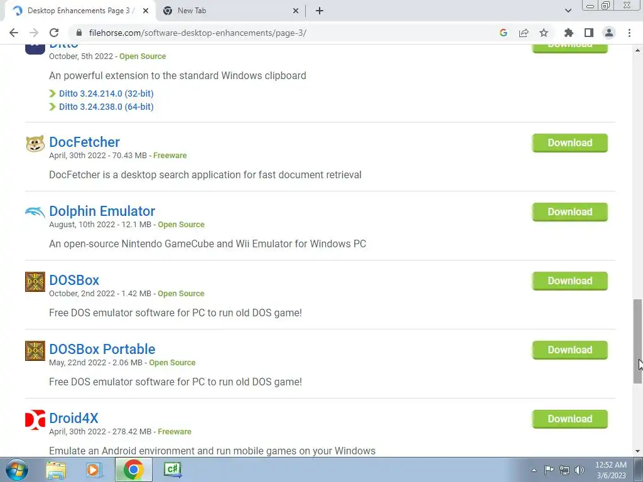Viewport: 643px width, 482px height.
Task: Click the taskbar clock and date
Action: [x=611, y=470]
